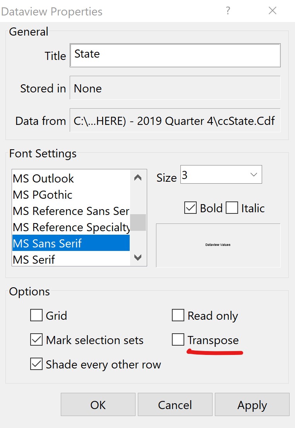Toggle the Bold checkbox
This screenshot has width=295, height=428.
[x=190, y=208]
